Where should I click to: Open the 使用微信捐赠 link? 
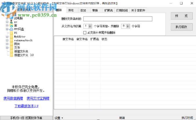point(13,98)
